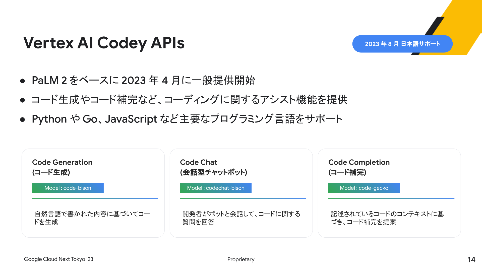The width and height of the screenshot is (482, 271).
Task: Click the 'Model : code-bison' label
Action: tap(68, 188)
